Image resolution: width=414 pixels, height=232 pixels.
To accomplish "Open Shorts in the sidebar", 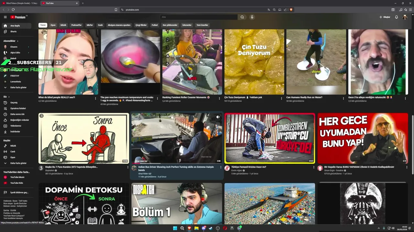I will tap(17, 32).
